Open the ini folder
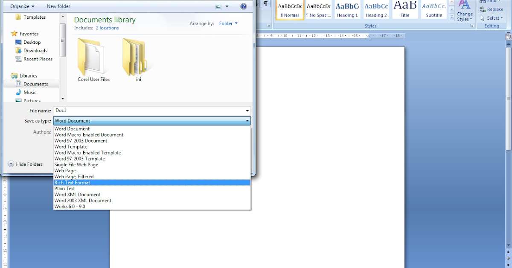 [138, 60]
